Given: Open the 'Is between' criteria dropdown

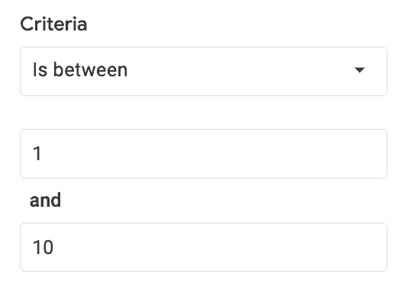Looking at the screenshot, I should pos(204,71).
